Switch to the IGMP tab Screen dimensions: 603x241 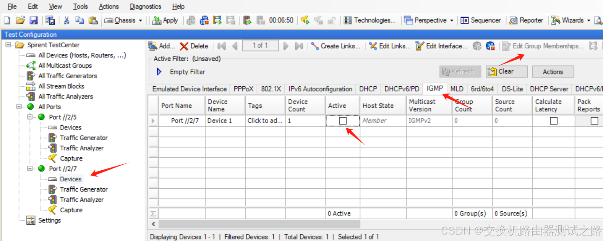(x=435, y=89)
